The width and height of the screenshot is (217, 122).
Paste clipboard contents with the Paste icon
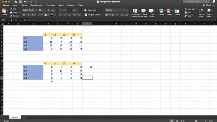[4, 11]
